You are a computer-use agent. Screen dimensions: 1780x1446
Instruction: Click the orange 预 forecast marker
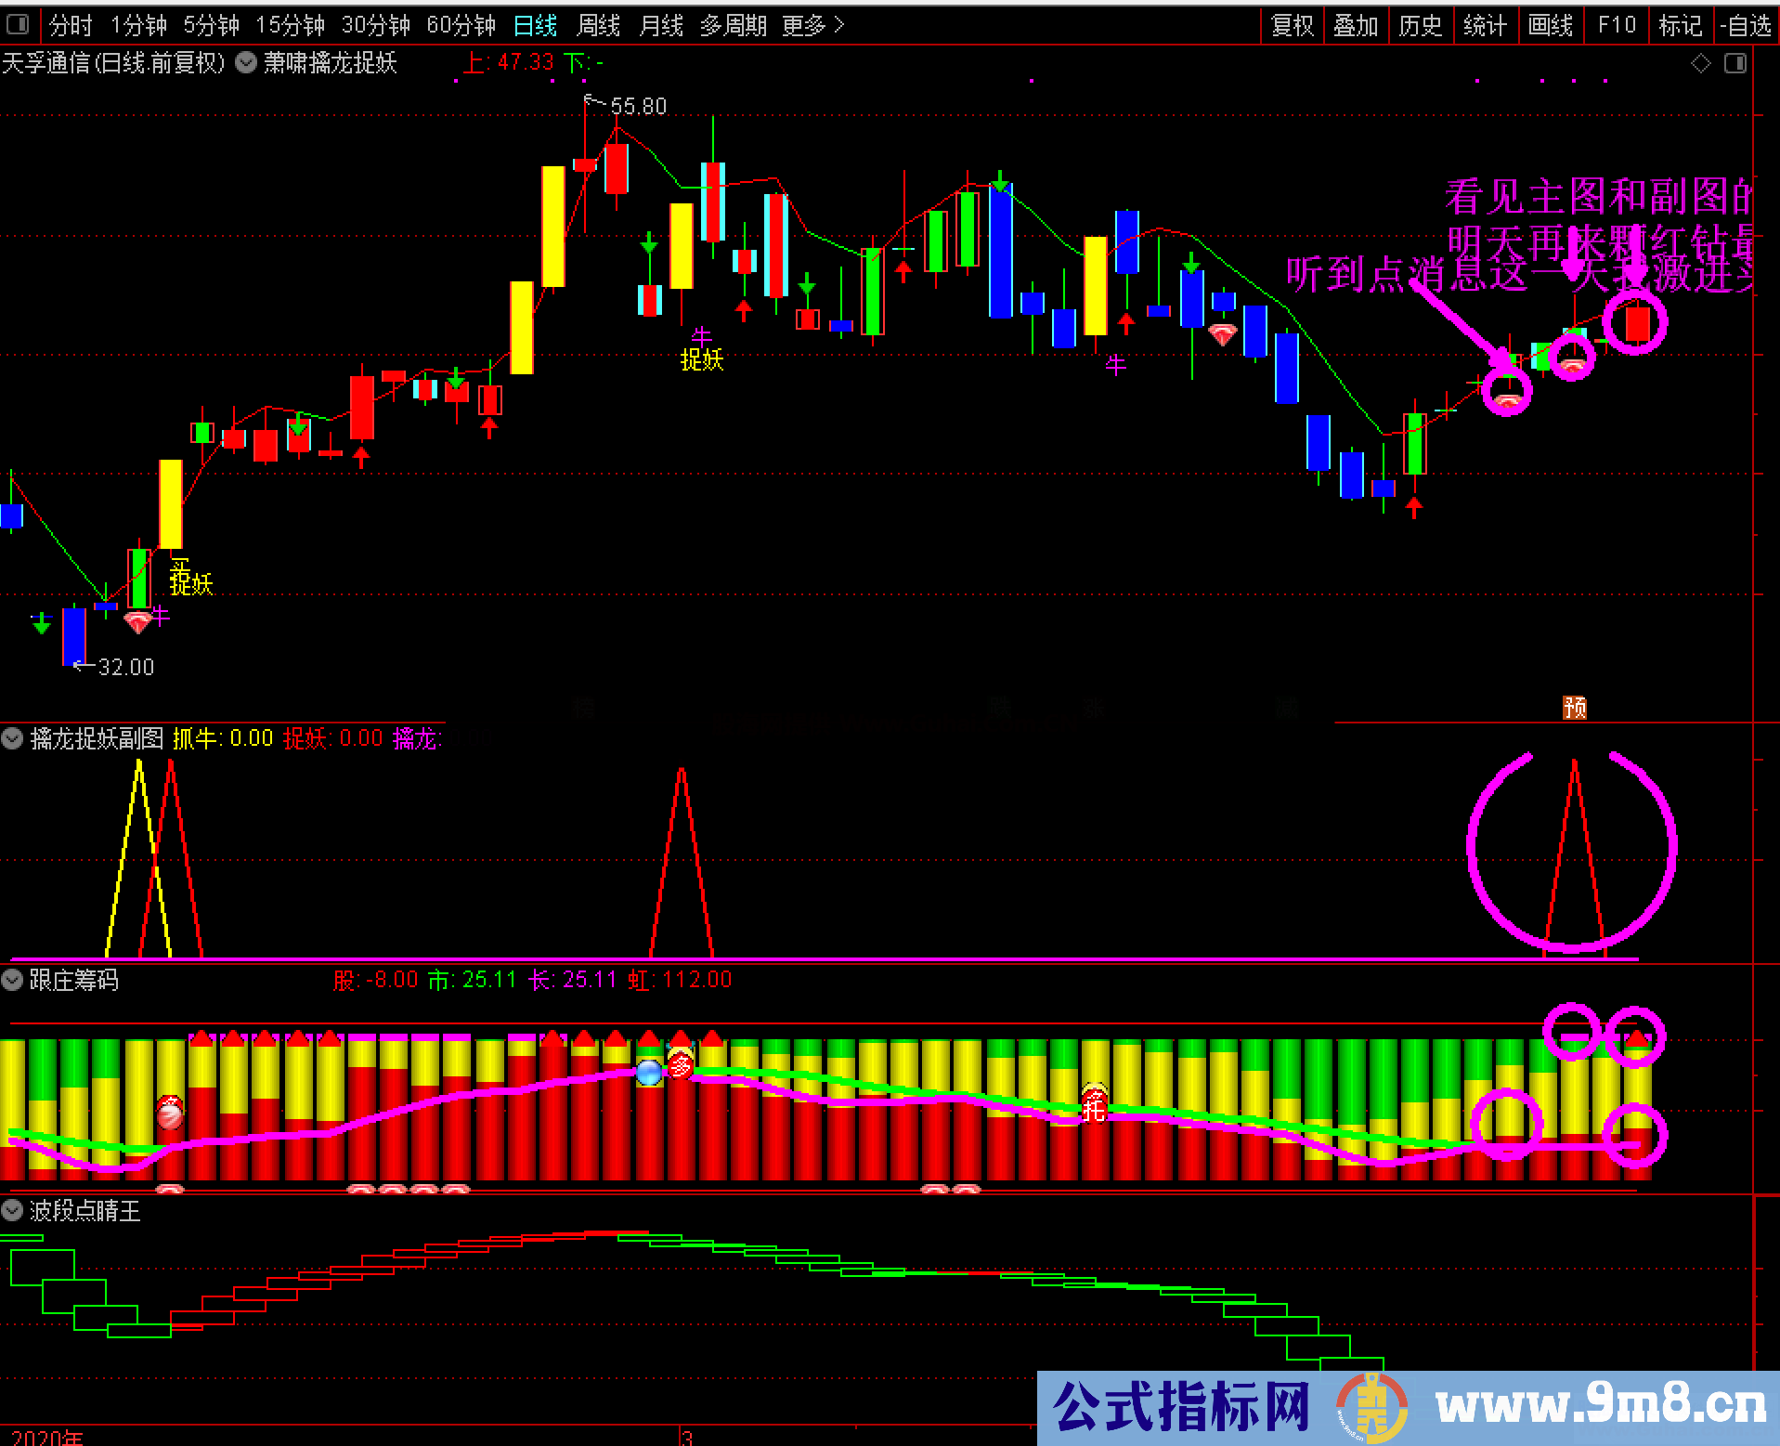1574,708
